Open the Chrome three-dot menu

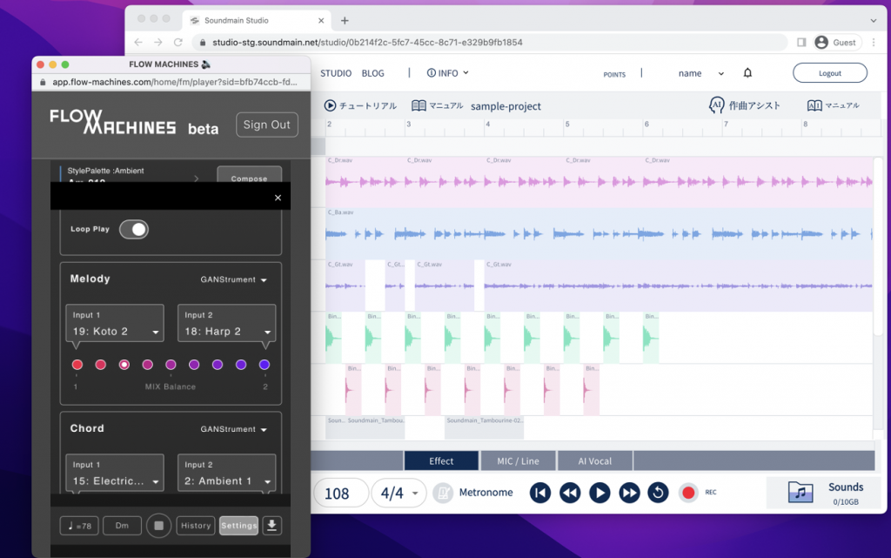tap(874, 42)
